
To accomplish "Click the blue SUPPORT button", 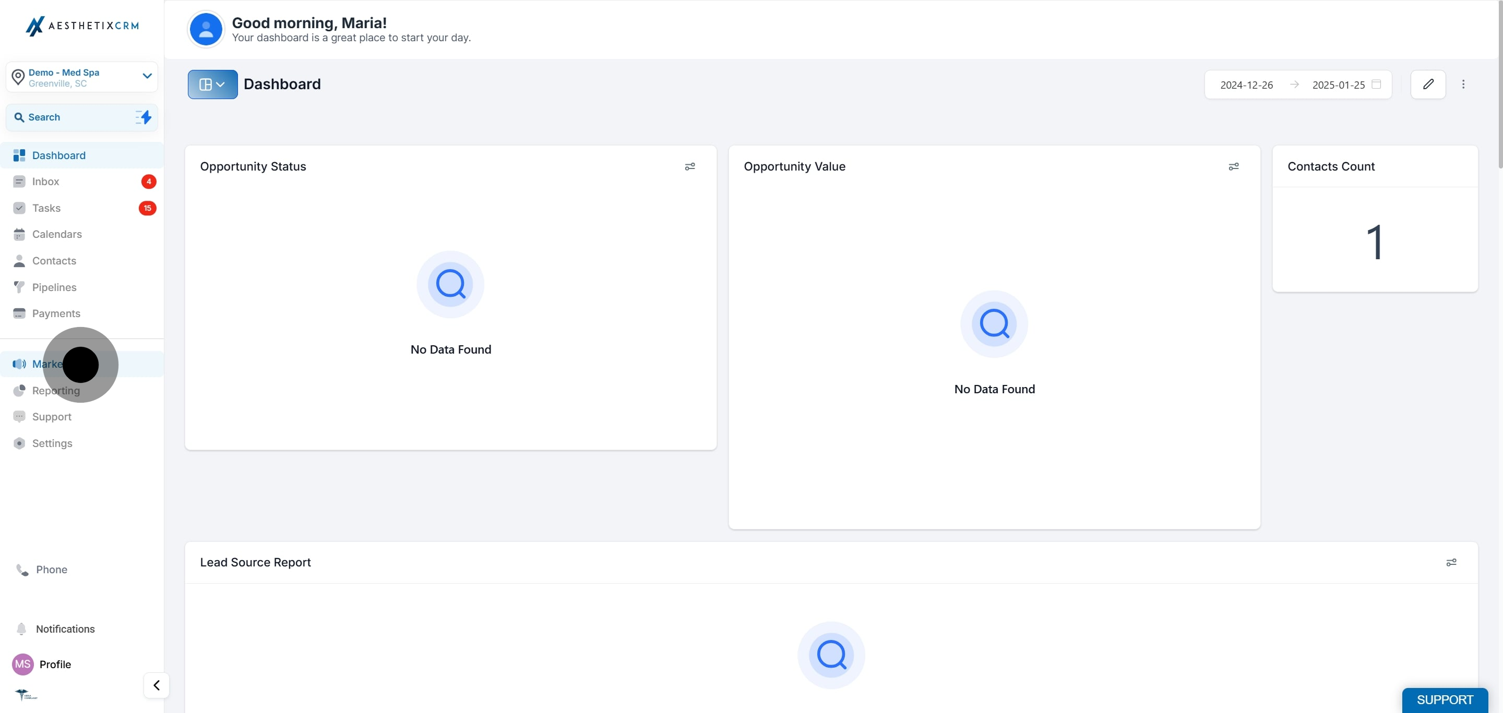I will [1445, 699].
